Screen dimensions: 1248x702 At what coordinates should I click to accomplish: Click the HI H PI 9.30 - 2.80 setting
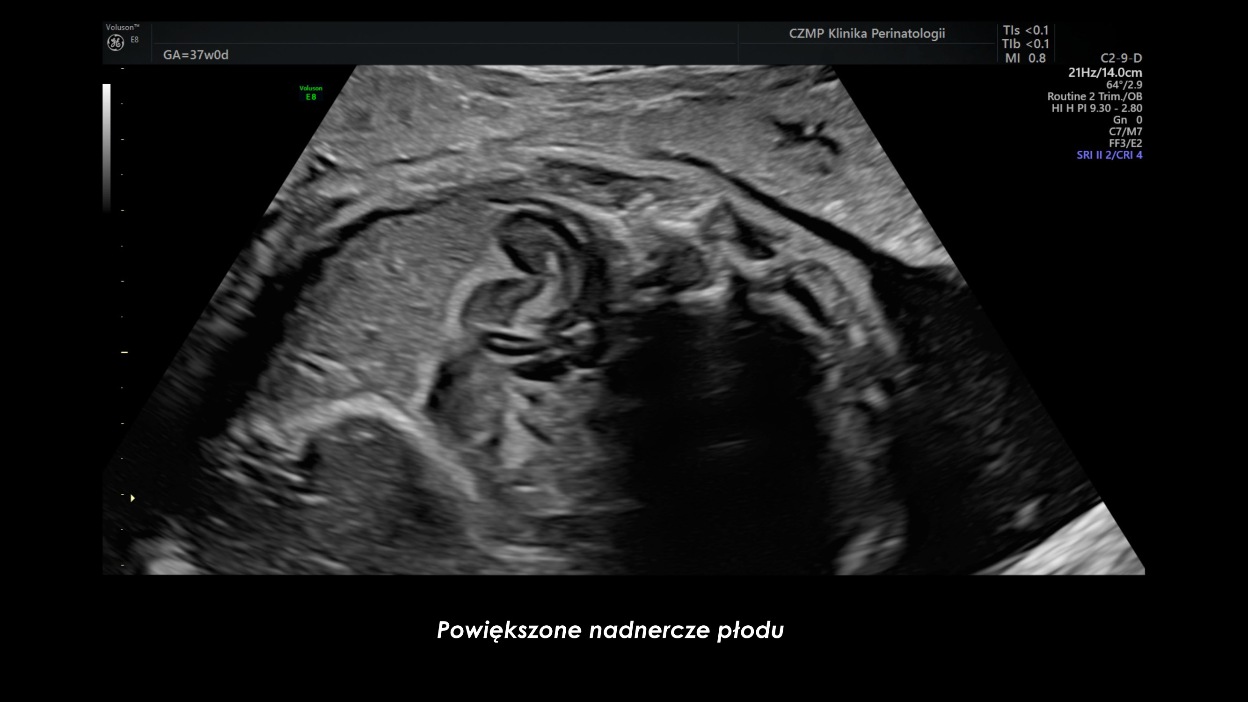pyautogui.click(x=1096, y=108)
